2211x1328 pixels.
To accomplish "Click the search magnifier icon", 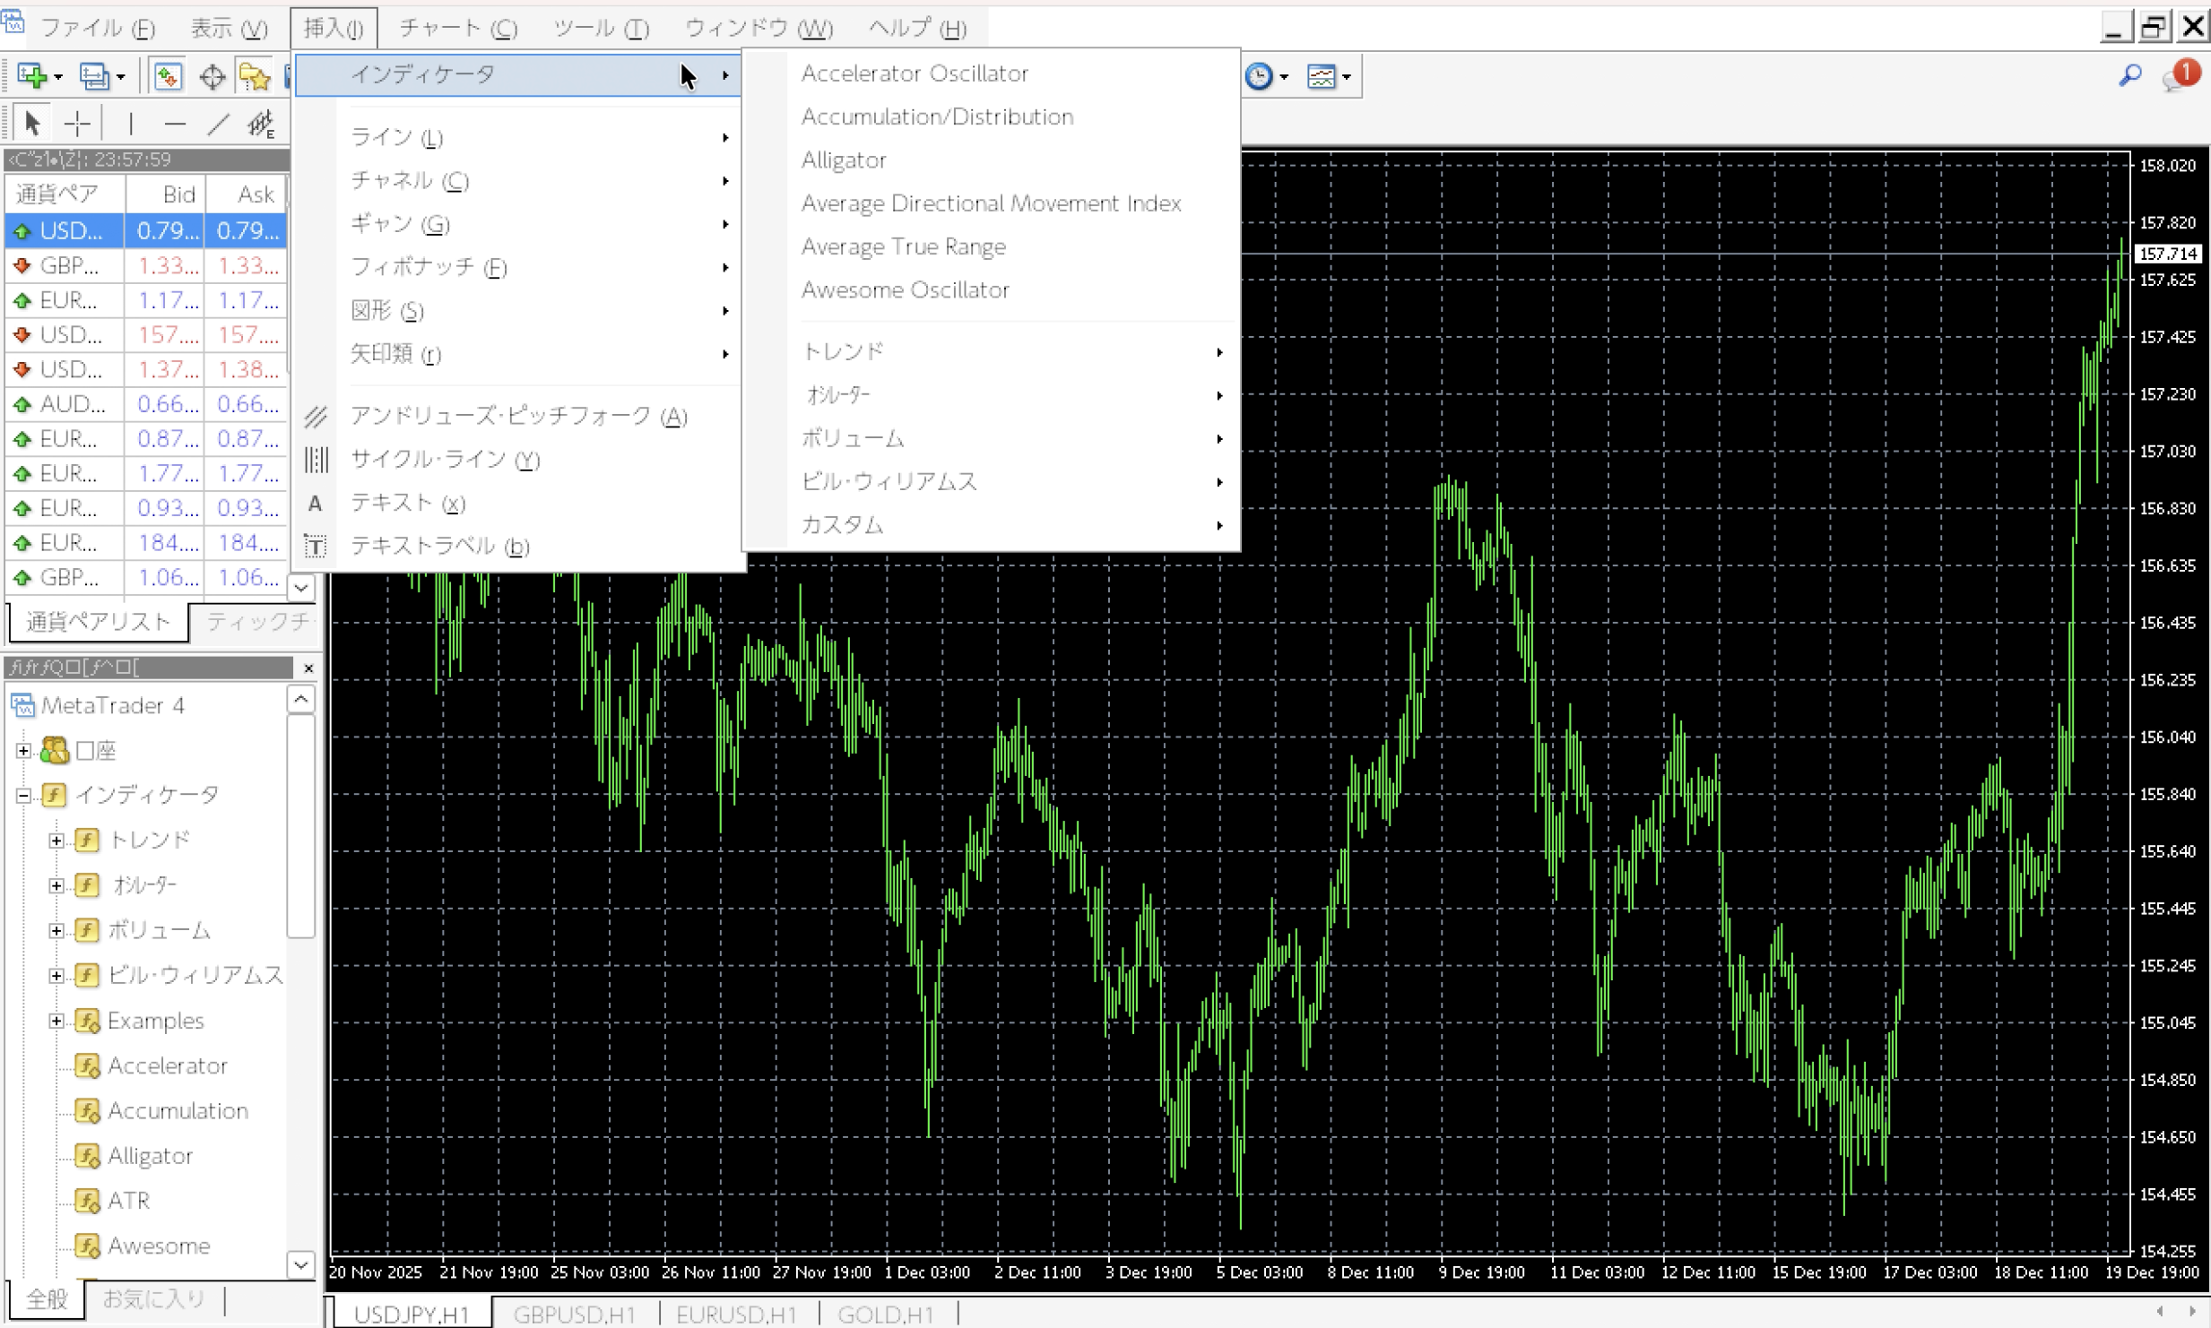I will pos(2130,76).
